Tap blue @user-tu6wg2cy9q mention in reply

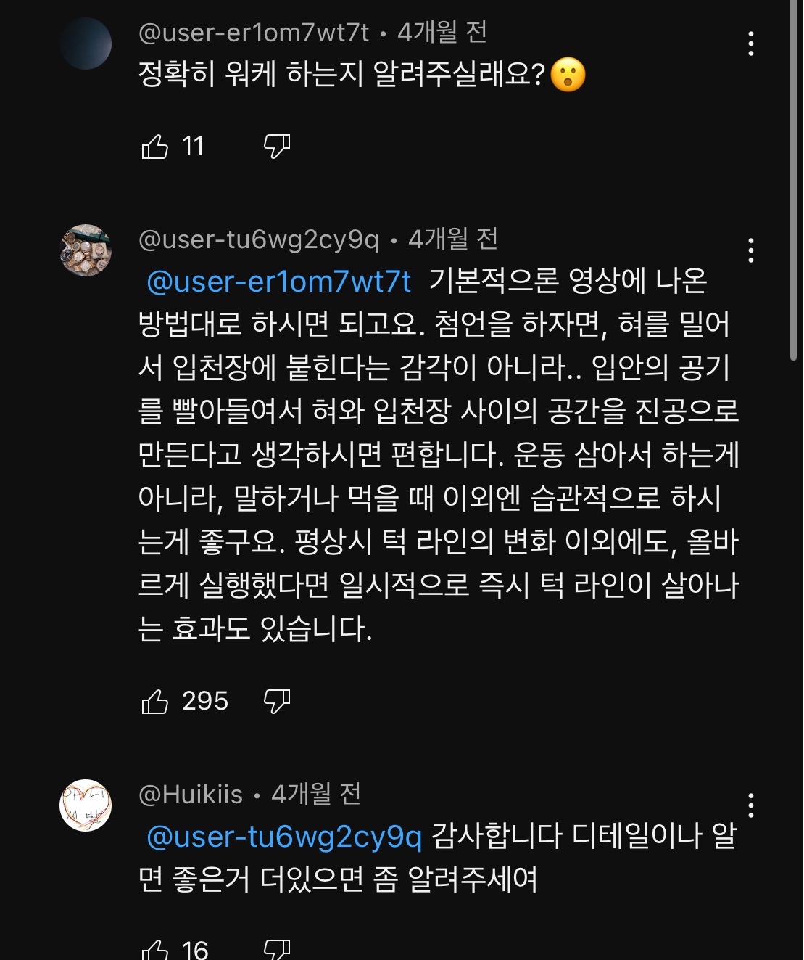coord(284,837)
